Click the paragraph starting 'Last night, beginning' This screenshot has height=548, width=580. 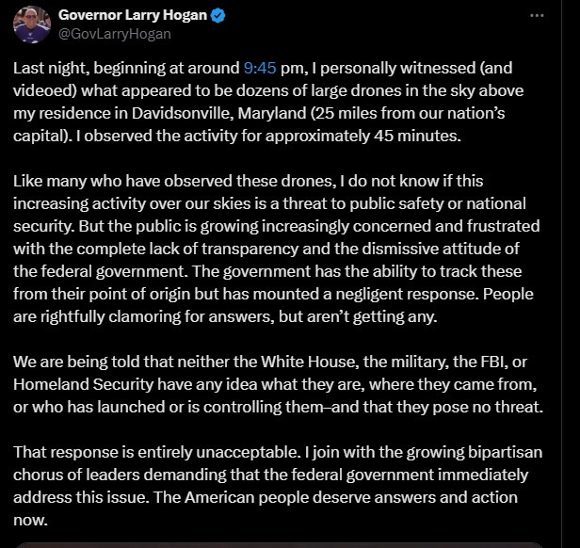point(268,102)
